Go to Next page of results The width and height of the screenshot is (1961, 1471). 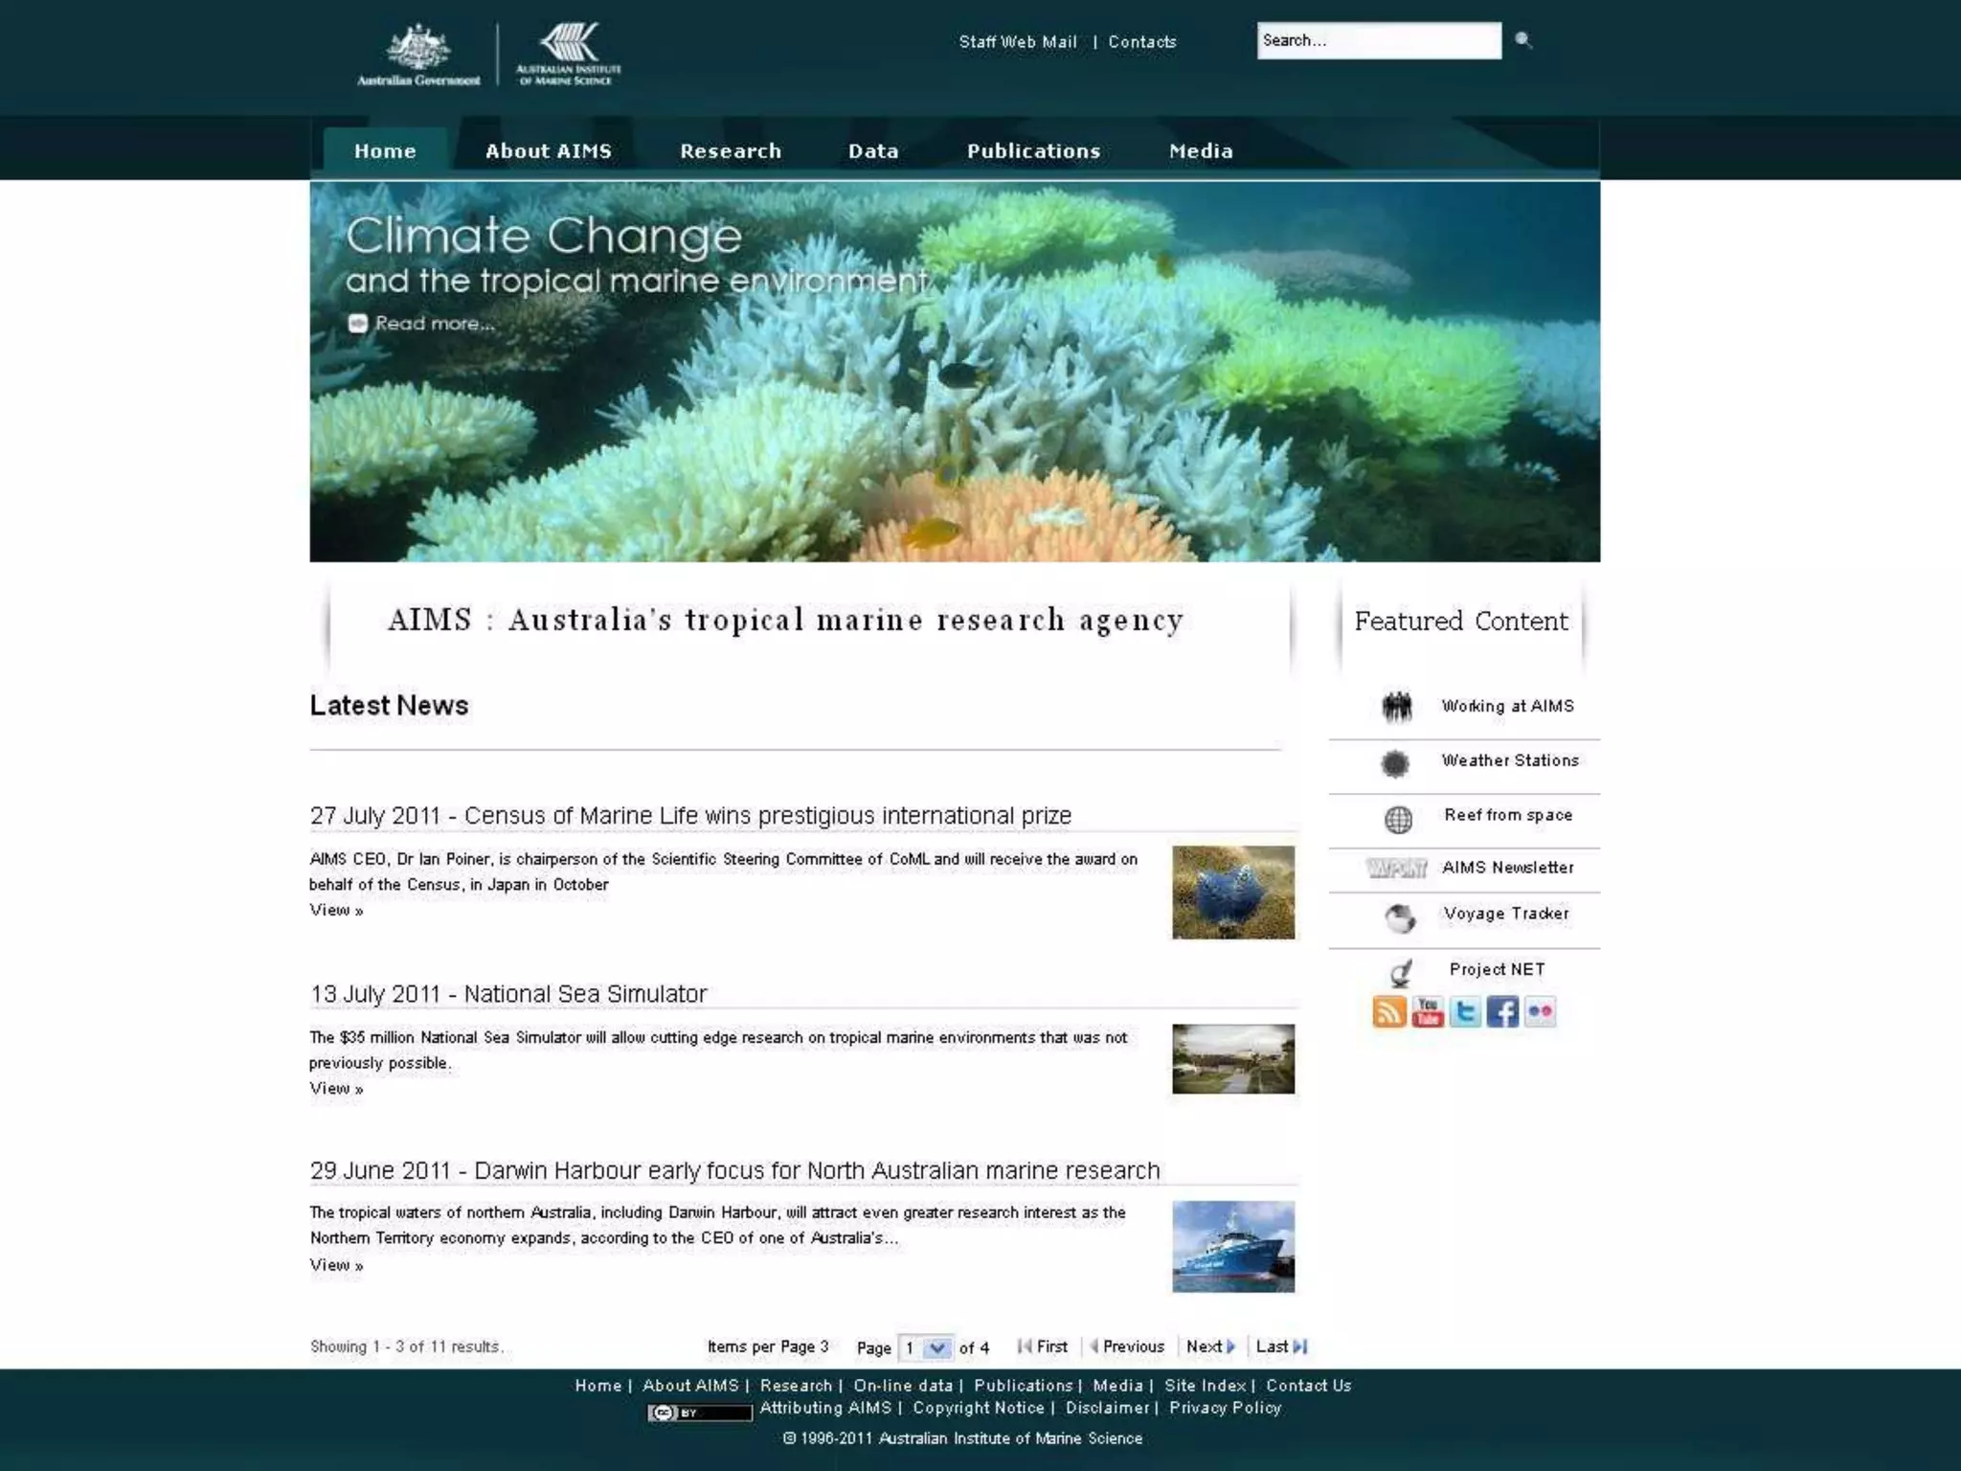tap(1210, 1347)
